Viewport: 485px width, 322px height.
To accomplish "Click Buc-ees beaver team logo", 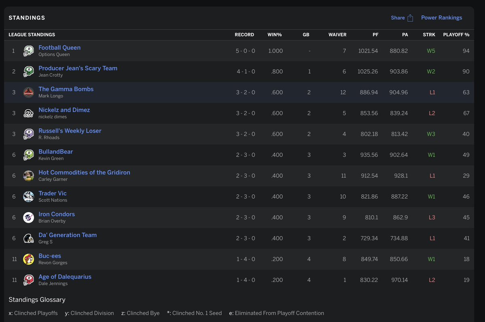I will click(28, 259).
